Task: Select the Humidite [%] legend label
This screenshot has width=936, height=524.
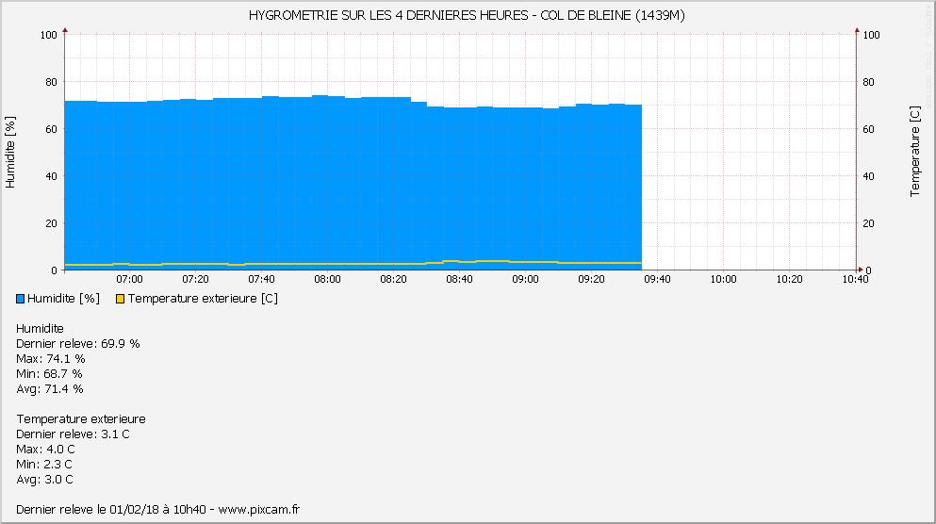Action: (64, 299)
